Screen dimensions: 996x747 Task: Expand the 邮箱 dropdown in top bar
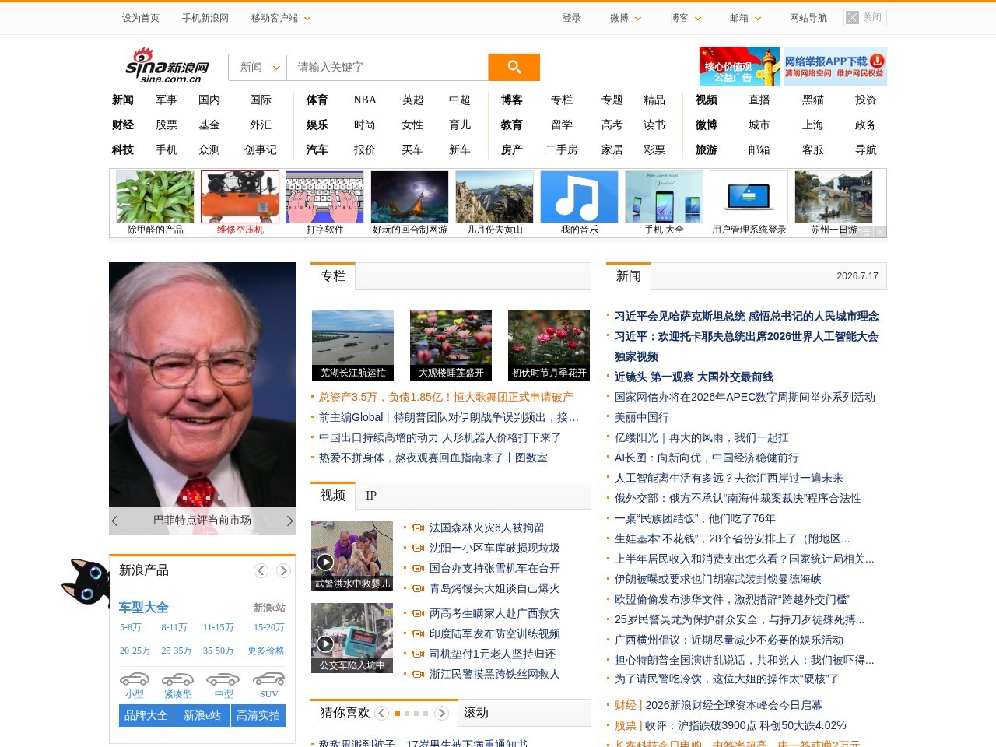coord(745,18)
